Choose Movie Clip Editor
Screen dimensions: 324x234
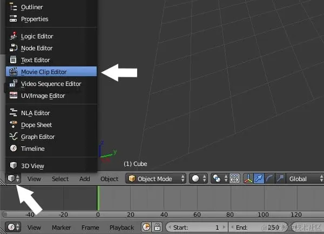(x=51, y=71)
